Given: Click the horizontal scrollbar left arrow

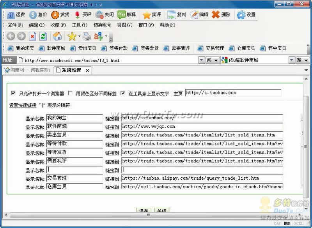Looking at the screenshot, I should [6, 215].
